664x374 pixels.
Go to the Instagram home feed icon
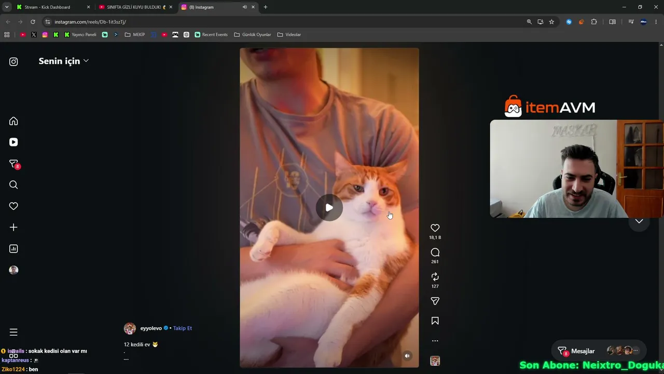[x=13, y=121]
